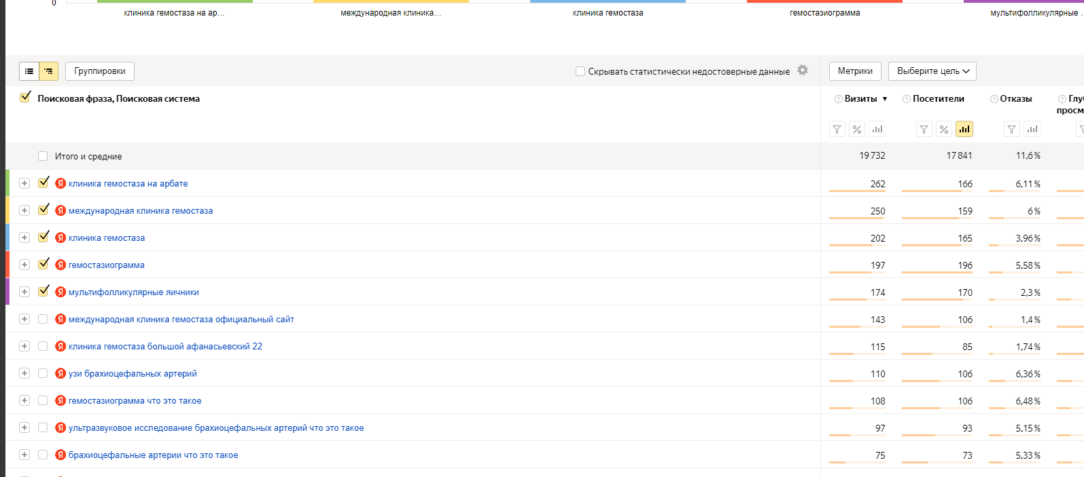
Task: Click the red гемостазиограмма chart legend bar
Action: point(824,2)
